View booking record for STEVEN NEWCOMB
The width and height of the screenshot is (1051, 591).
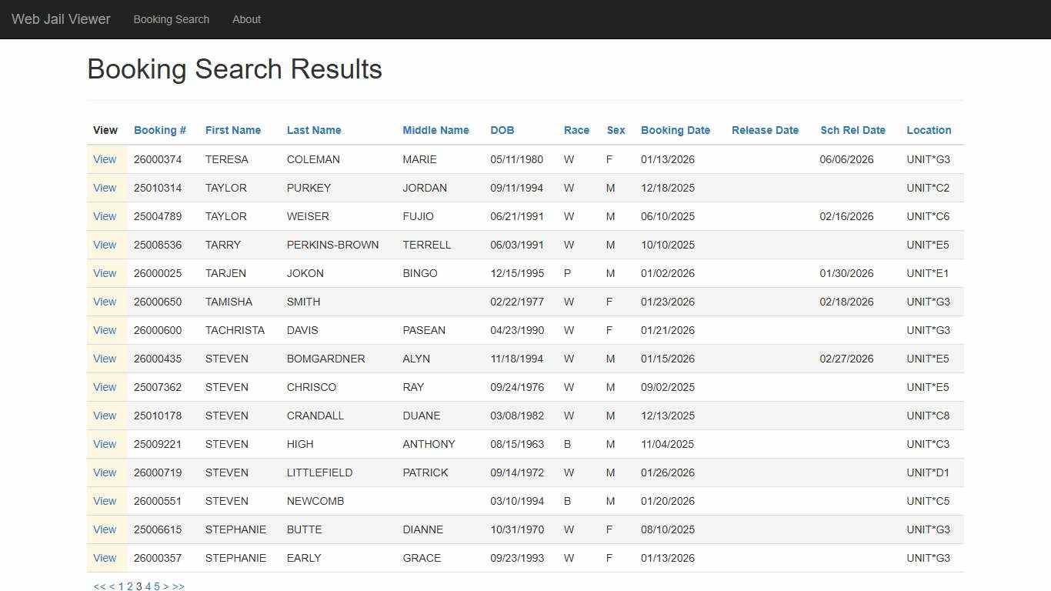[x=105, y=501]
